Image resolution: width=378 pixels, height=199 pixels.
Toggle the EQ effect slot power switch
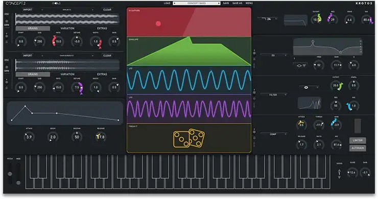pos(254,53)
